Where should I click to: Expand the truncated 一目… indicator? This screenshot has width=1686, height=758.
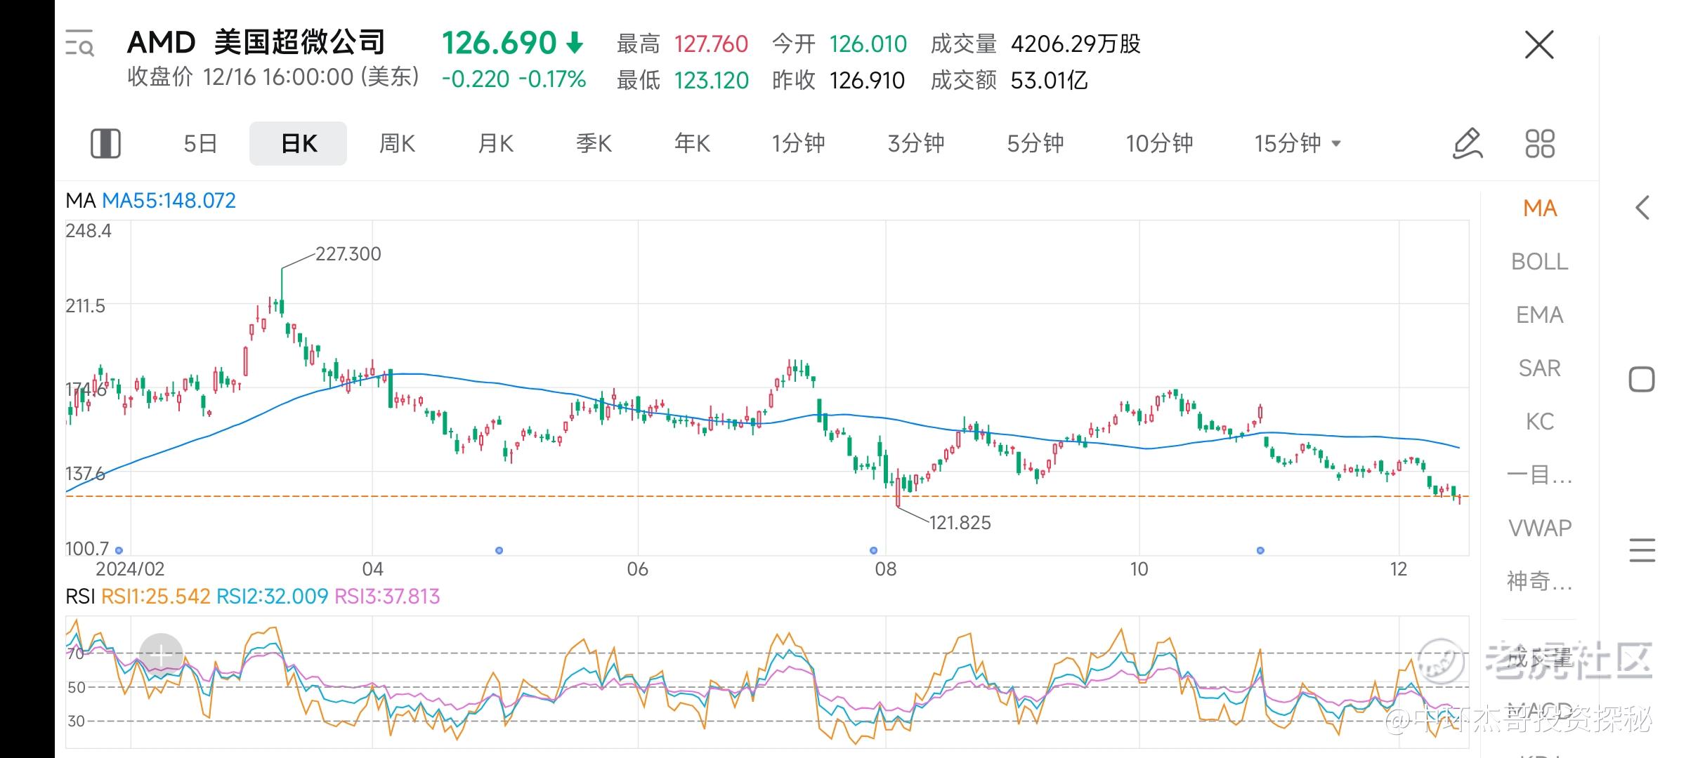[1539, 475]
